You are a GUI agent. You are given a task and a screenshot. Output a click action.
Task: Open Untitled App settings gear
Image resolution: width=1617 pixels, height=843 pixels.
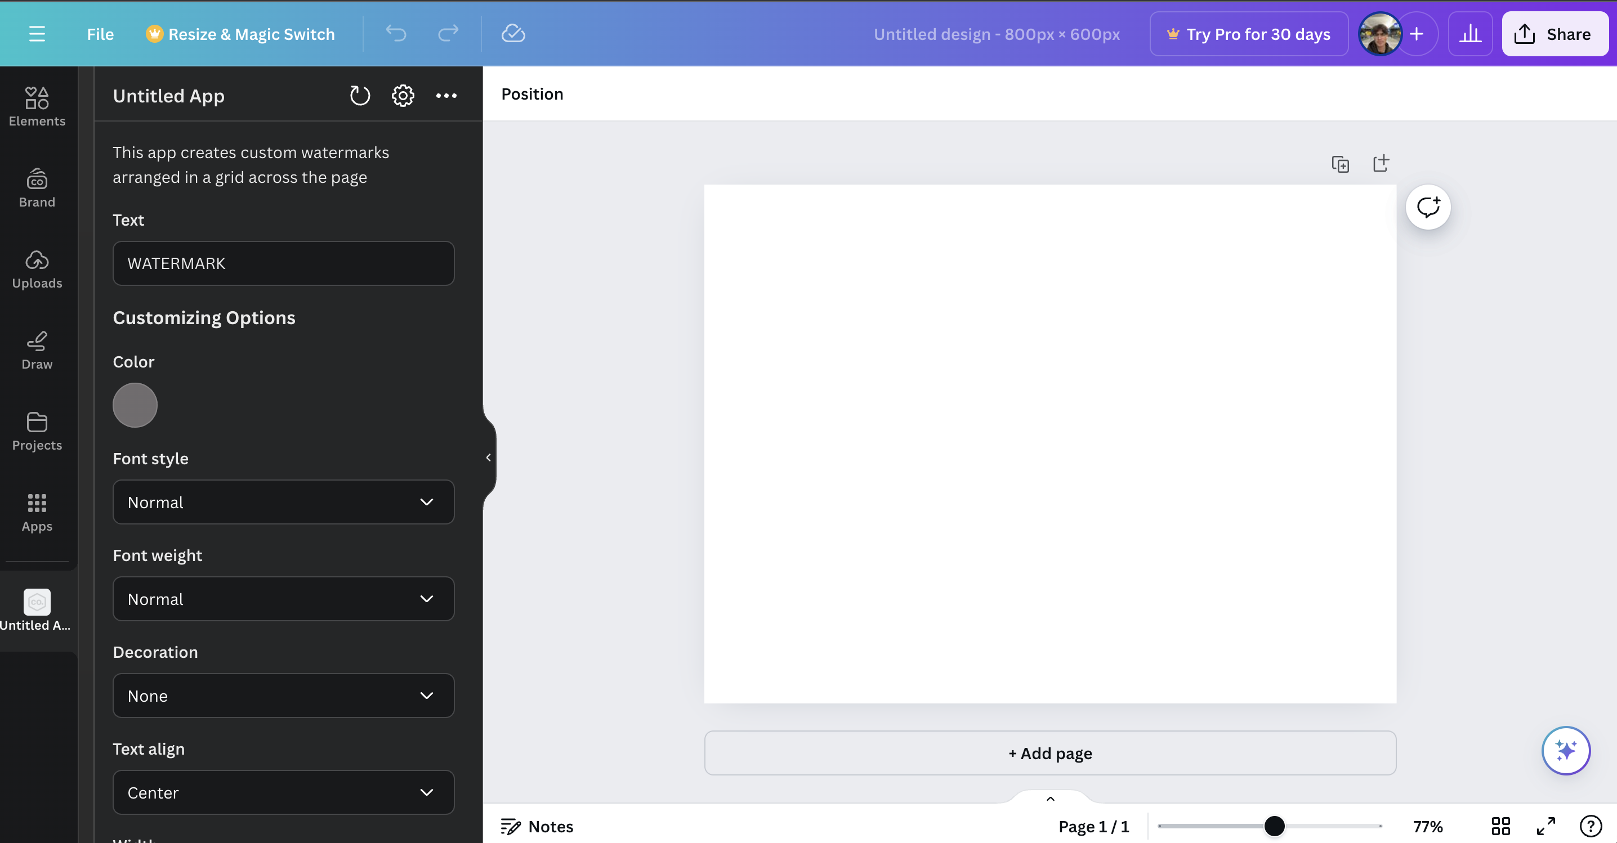tap(403, 95)
